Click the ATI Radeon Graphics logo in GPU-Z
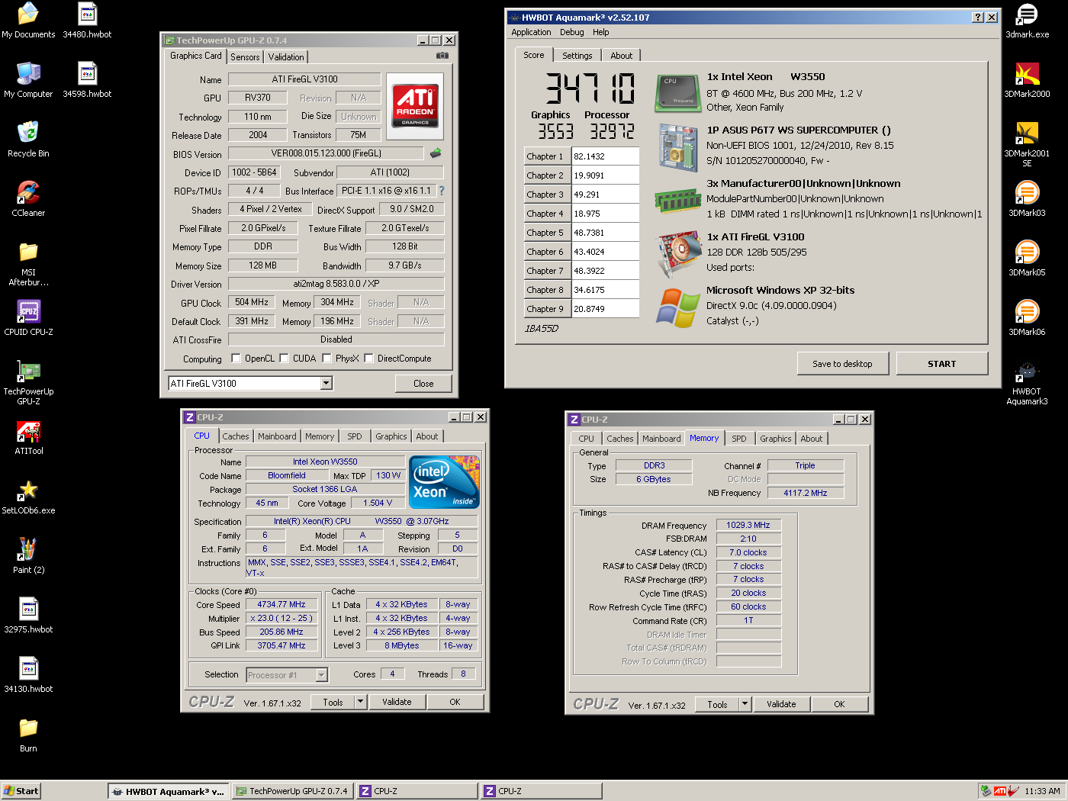This screenshot has width=1068, height=801. [415, 106]
